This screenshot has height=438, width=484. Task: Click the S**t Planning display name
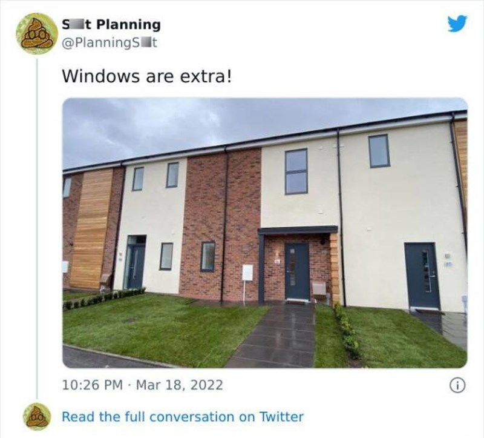[111, 24]
